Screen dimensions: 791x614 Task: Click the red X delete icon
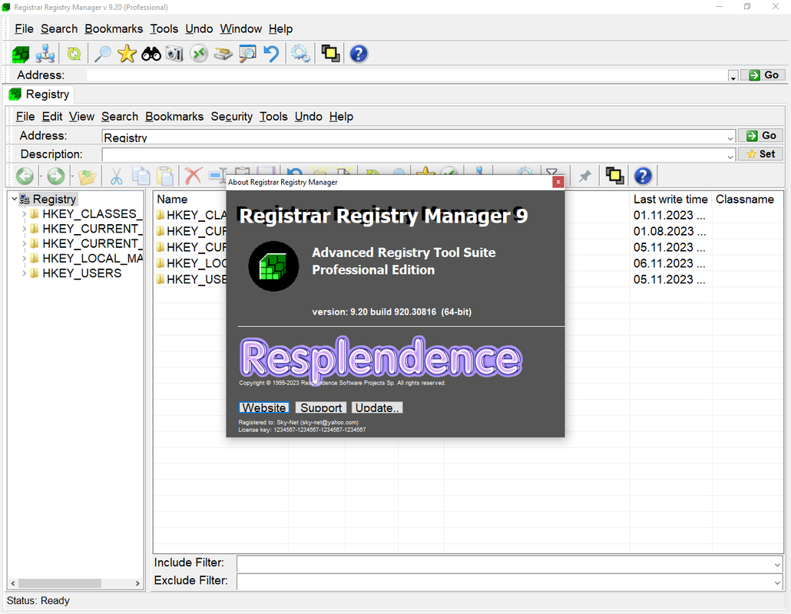(x=194, y=176)
